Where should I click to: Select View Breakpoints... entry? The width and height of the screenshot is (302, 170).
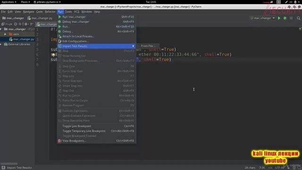pyautogui.click(x=96, y=141)
